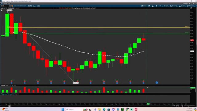
Task: Open the Flexible Grid tab
Action: coord(6,3)
